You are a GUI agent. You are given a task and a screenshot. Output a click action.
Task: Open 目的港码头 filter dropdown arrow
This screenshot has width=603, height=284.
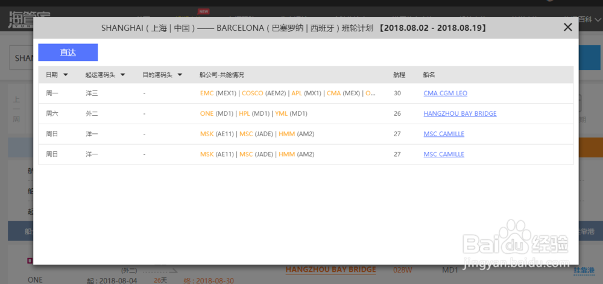[180, 75]
